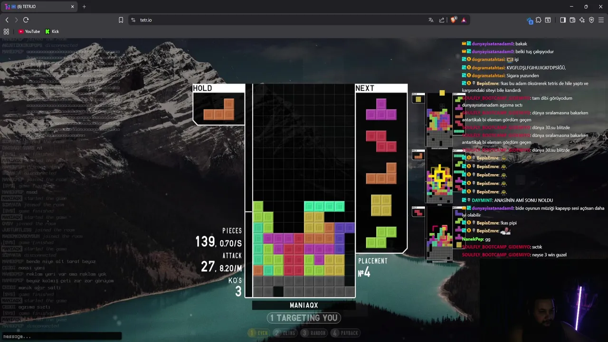The width and height of the screenshot is (608, 342).
Task: Click the MANIAQX player name label
Action: point(304,305)
